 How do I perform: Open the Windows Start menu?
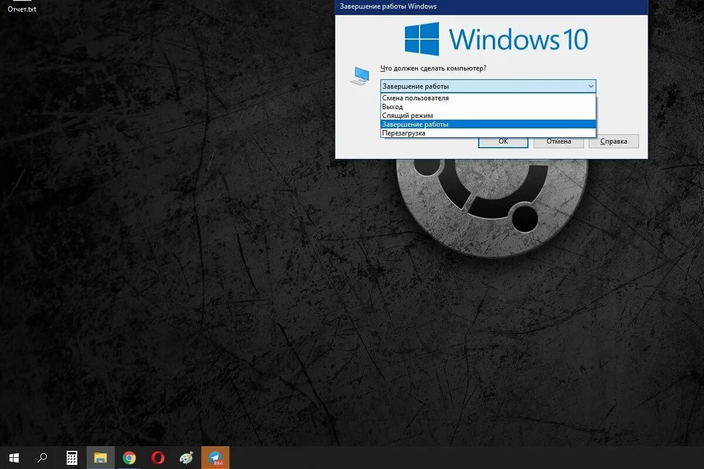pyautogui.click(x=13, y=458)
